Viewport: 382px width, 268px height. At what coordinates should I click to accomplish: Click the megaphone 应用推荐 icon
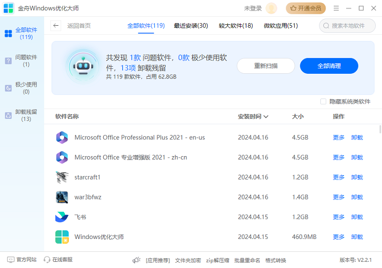tap(137, 260)
